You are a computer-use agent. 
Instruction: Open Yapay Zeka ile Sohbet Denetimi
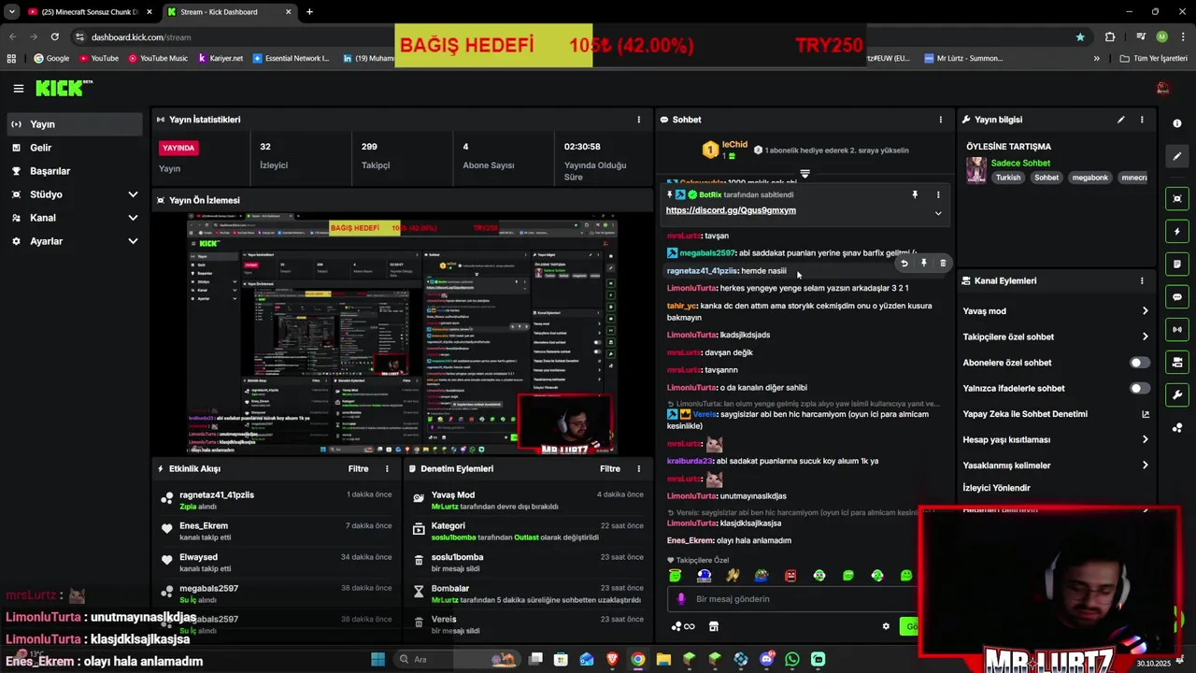pos(1056,414)
